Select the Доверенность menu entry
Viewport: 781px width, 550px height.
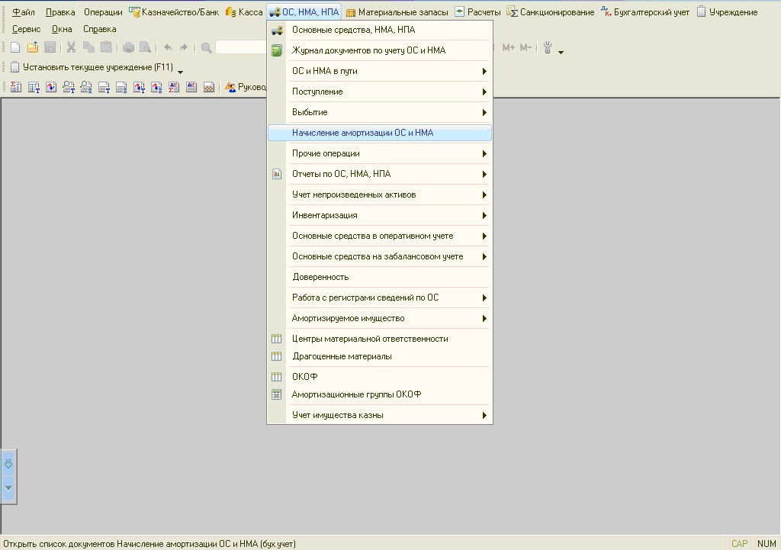point(380,277)
